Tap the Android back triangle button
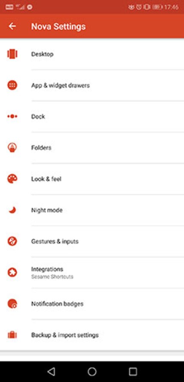This screenshot has height=382, width=184. pyautogui.click(x=51, y=372)
